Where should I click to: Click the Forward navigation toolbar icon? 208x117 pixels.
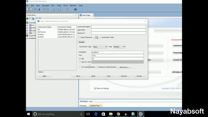(x=59, y=9)
